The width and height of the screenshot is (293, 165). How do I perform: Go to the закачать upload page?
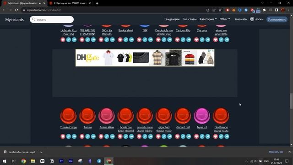241,19
